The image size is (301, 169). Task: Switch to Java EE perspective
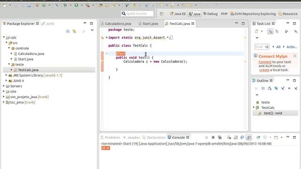(x=178, y=14)
